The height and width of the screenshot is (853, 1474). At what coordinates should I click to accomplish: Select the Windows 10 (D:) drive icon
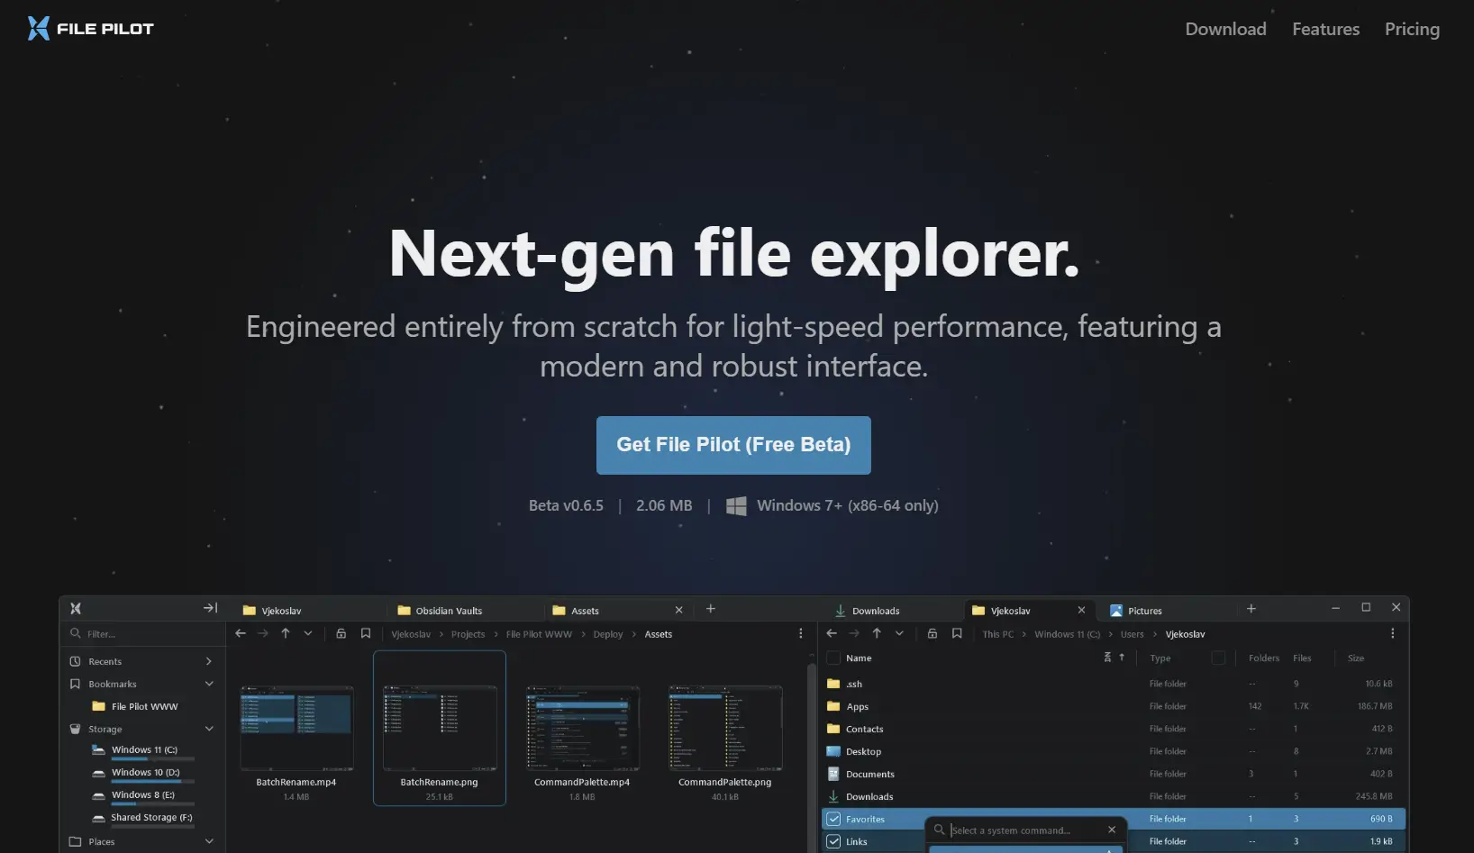click(98, 772)
